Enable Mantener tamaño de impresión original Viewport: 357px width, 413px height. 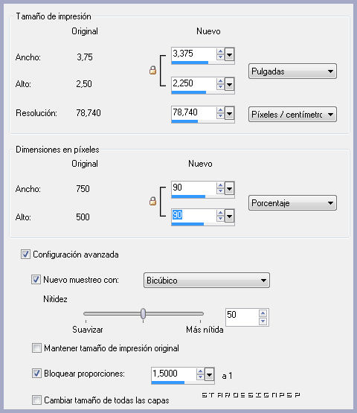click(x=36, y=348)
